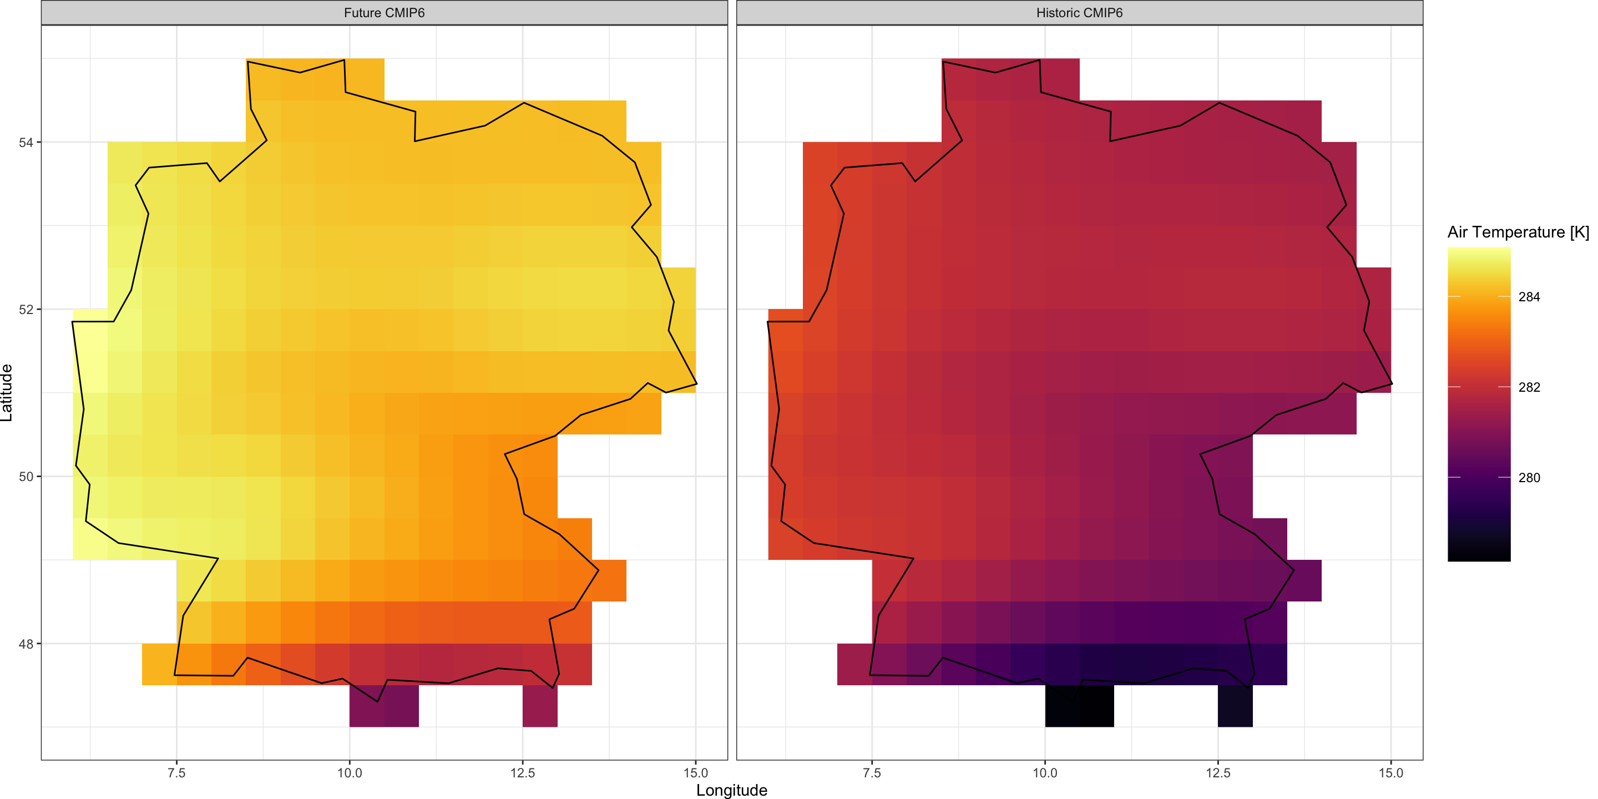Image resolution: width=1598 pixels, height=799 pixels.
Task: Click the 10.0 tick label under the Future map
Action: [x=349, y=773]
